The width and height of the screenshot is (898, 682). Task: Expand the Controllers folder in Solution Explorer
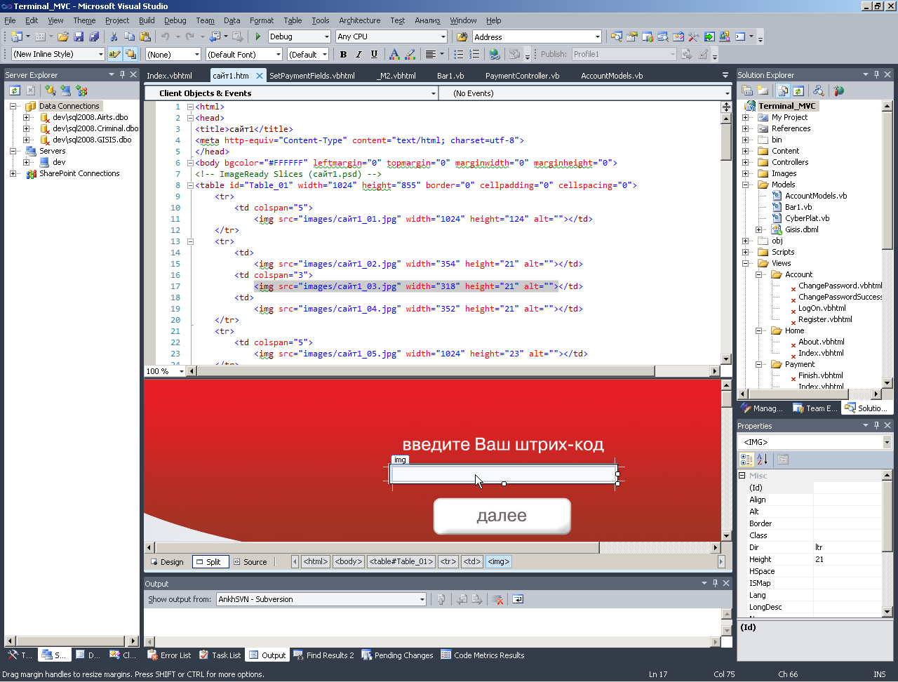(745, 162)
